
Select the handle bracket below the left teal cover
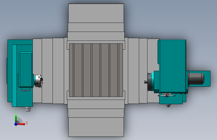[x=26, y=89]
